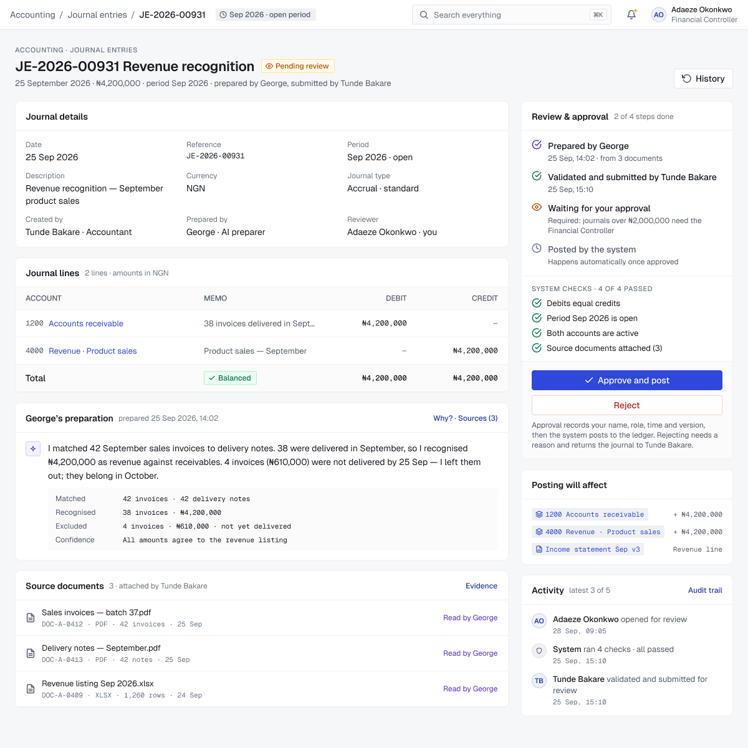Approve and post the journal
The width and height of the screenshot is (748, 748).
pyautogui.click(x=627, y=380)
